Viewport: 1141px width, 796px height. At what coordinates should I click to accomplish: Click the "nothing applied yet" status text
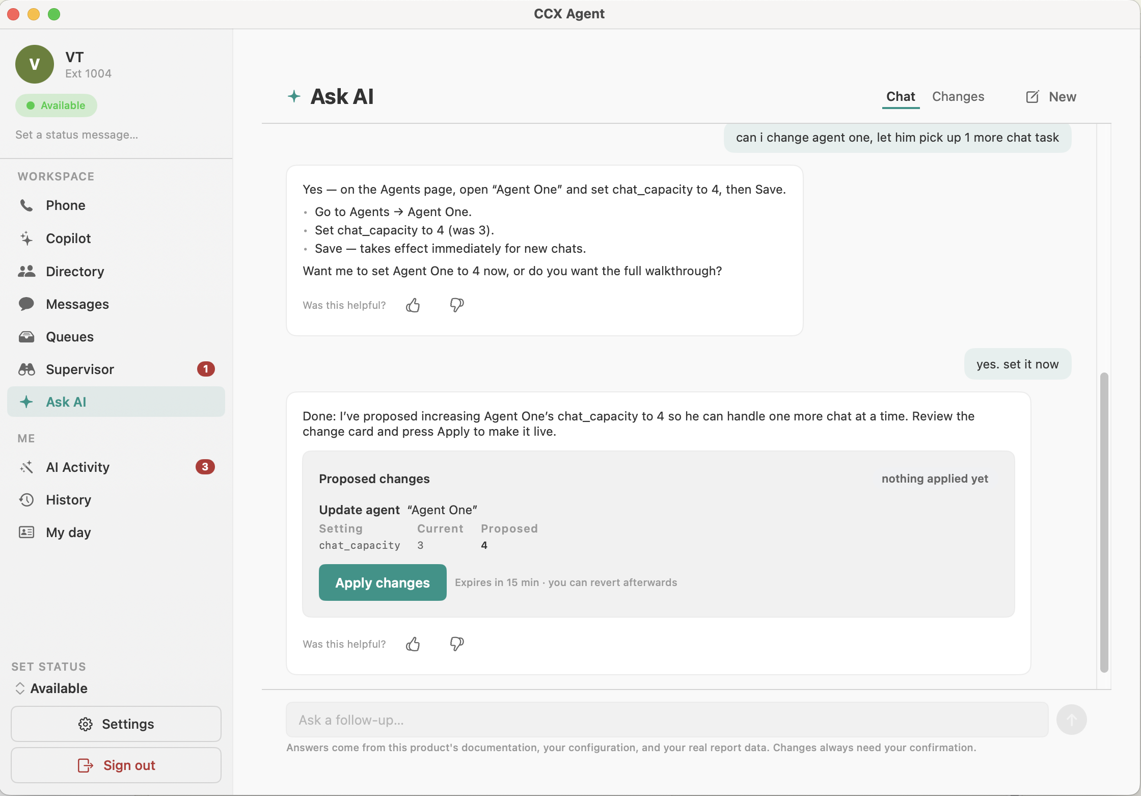pos(935,479)
